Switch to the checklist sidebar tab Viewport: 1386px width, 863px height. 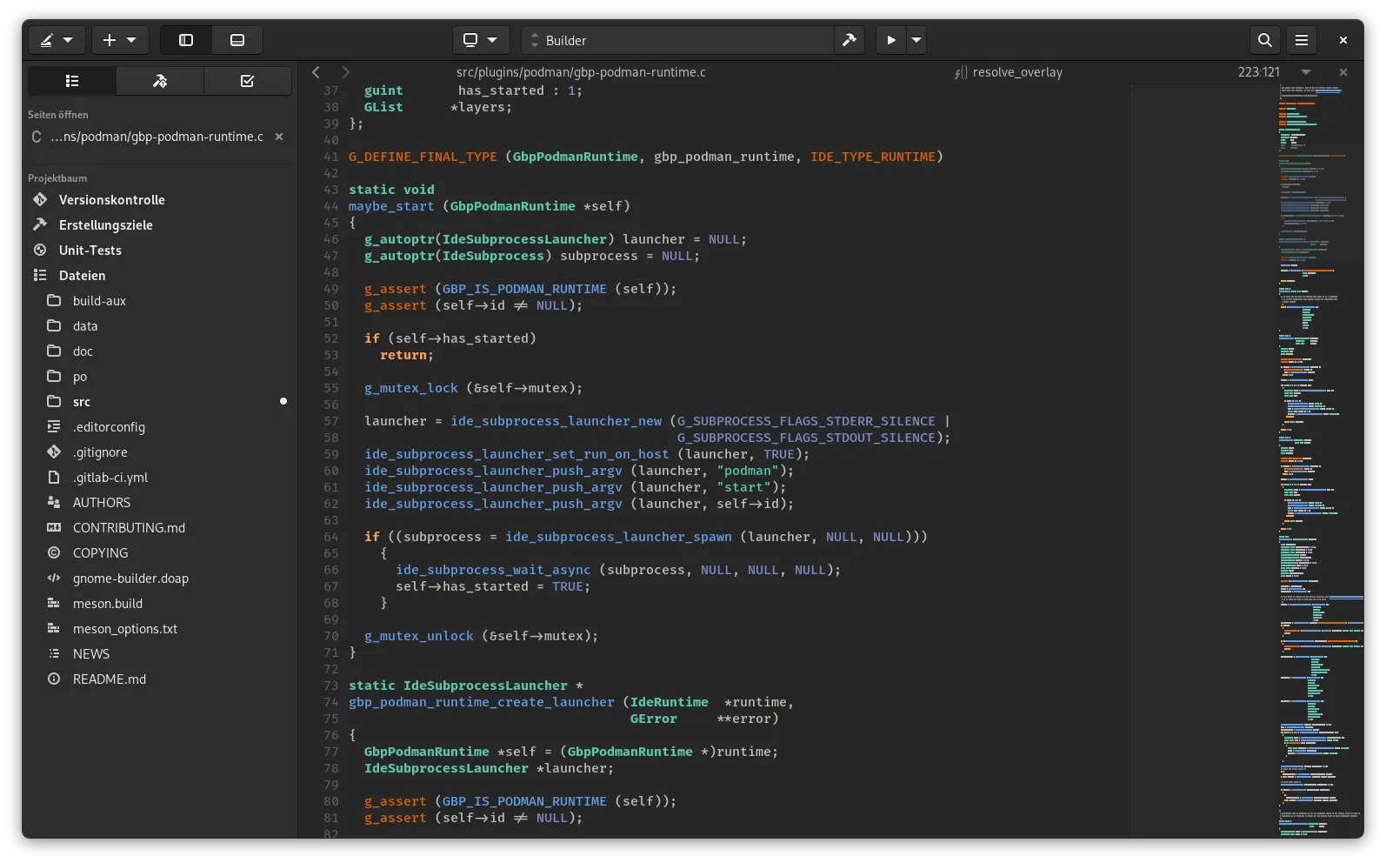tap(247, 81)
